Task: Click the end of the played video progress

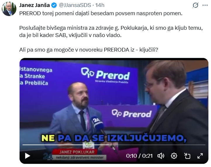Action: pos(109,145)
